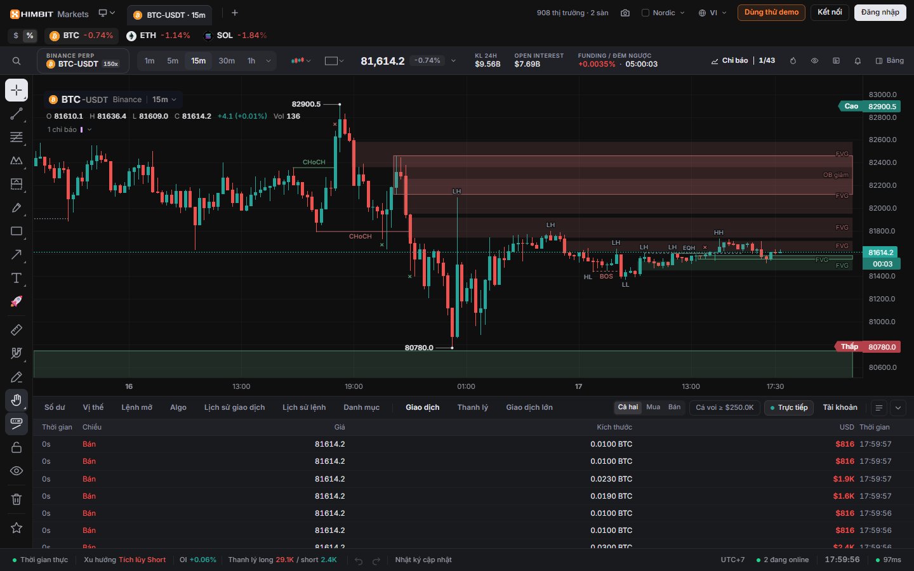Screen dimensions: 914x571
Task: Expand the more timeframes chevron after 1h
Action: tap(268, 61)
